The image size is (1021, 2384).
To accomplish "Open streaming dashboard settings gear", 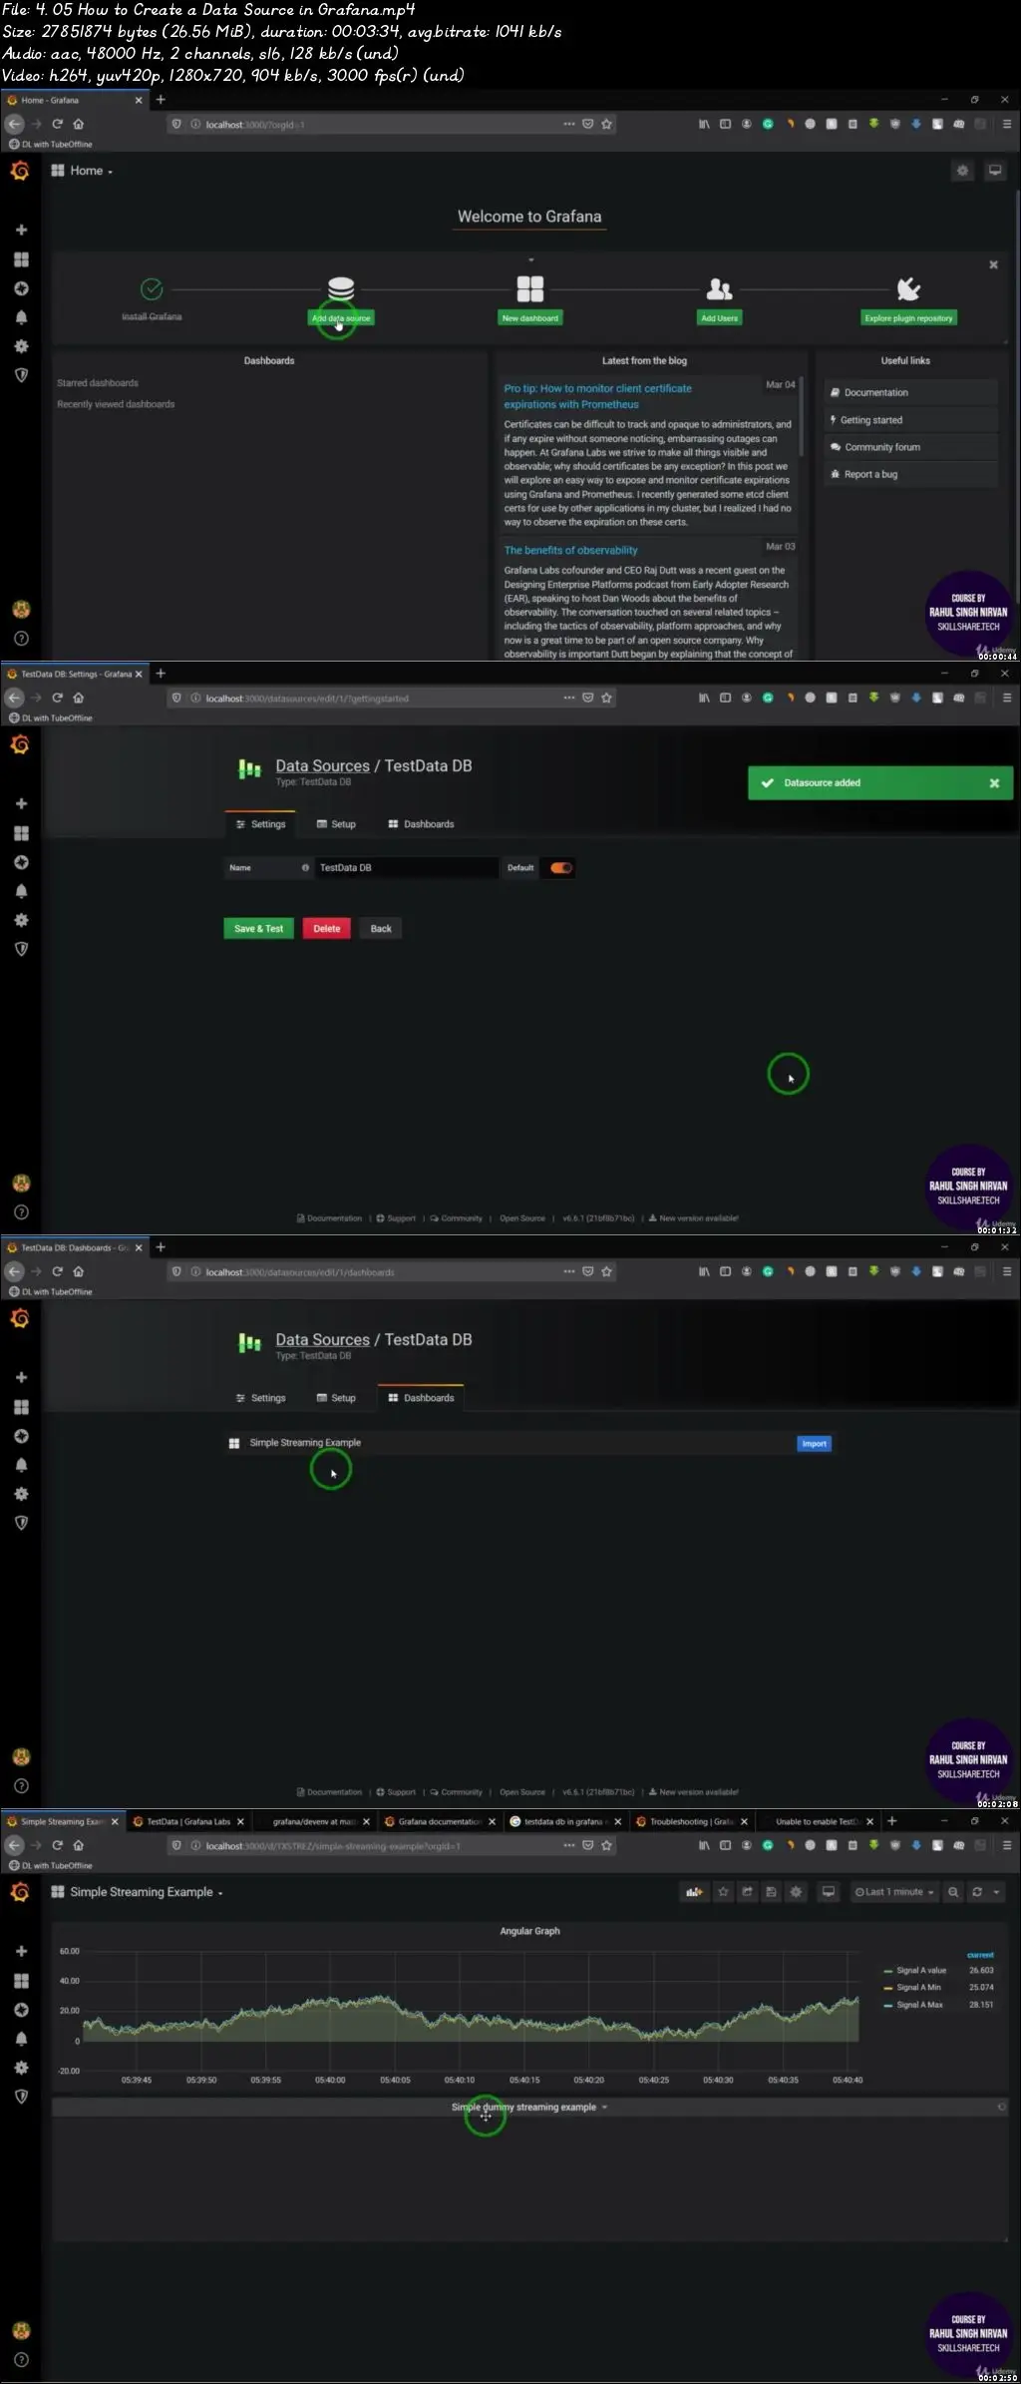I will (x=796, y=1892).
